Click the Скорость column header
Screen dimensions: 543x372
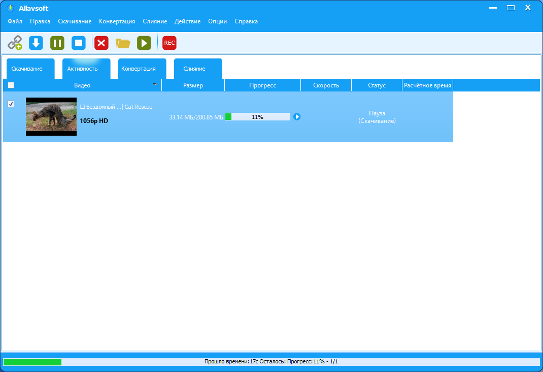(x=326, y=85)
